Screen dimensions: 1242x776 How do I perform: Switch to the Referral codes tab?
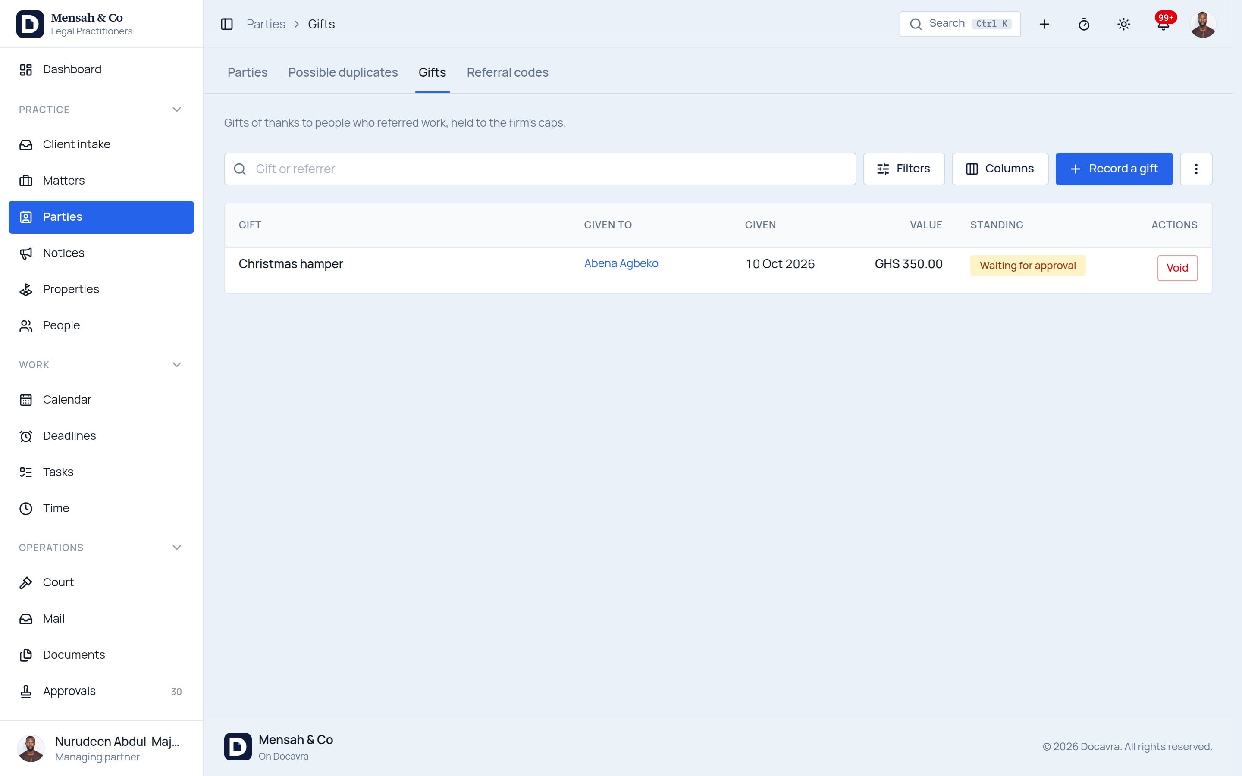(507, 72)
